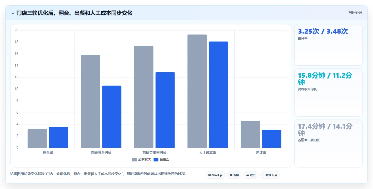
Task: Click the blue 差评率 bar
Action: (x=272, y=139)
